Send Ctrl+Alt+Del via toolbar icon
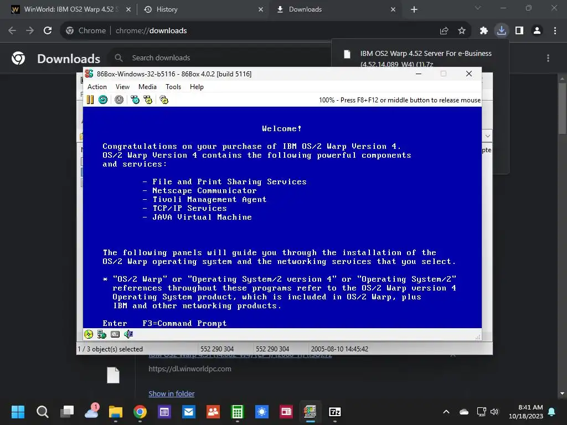567x425 pixels. click(x=135, y=100)
